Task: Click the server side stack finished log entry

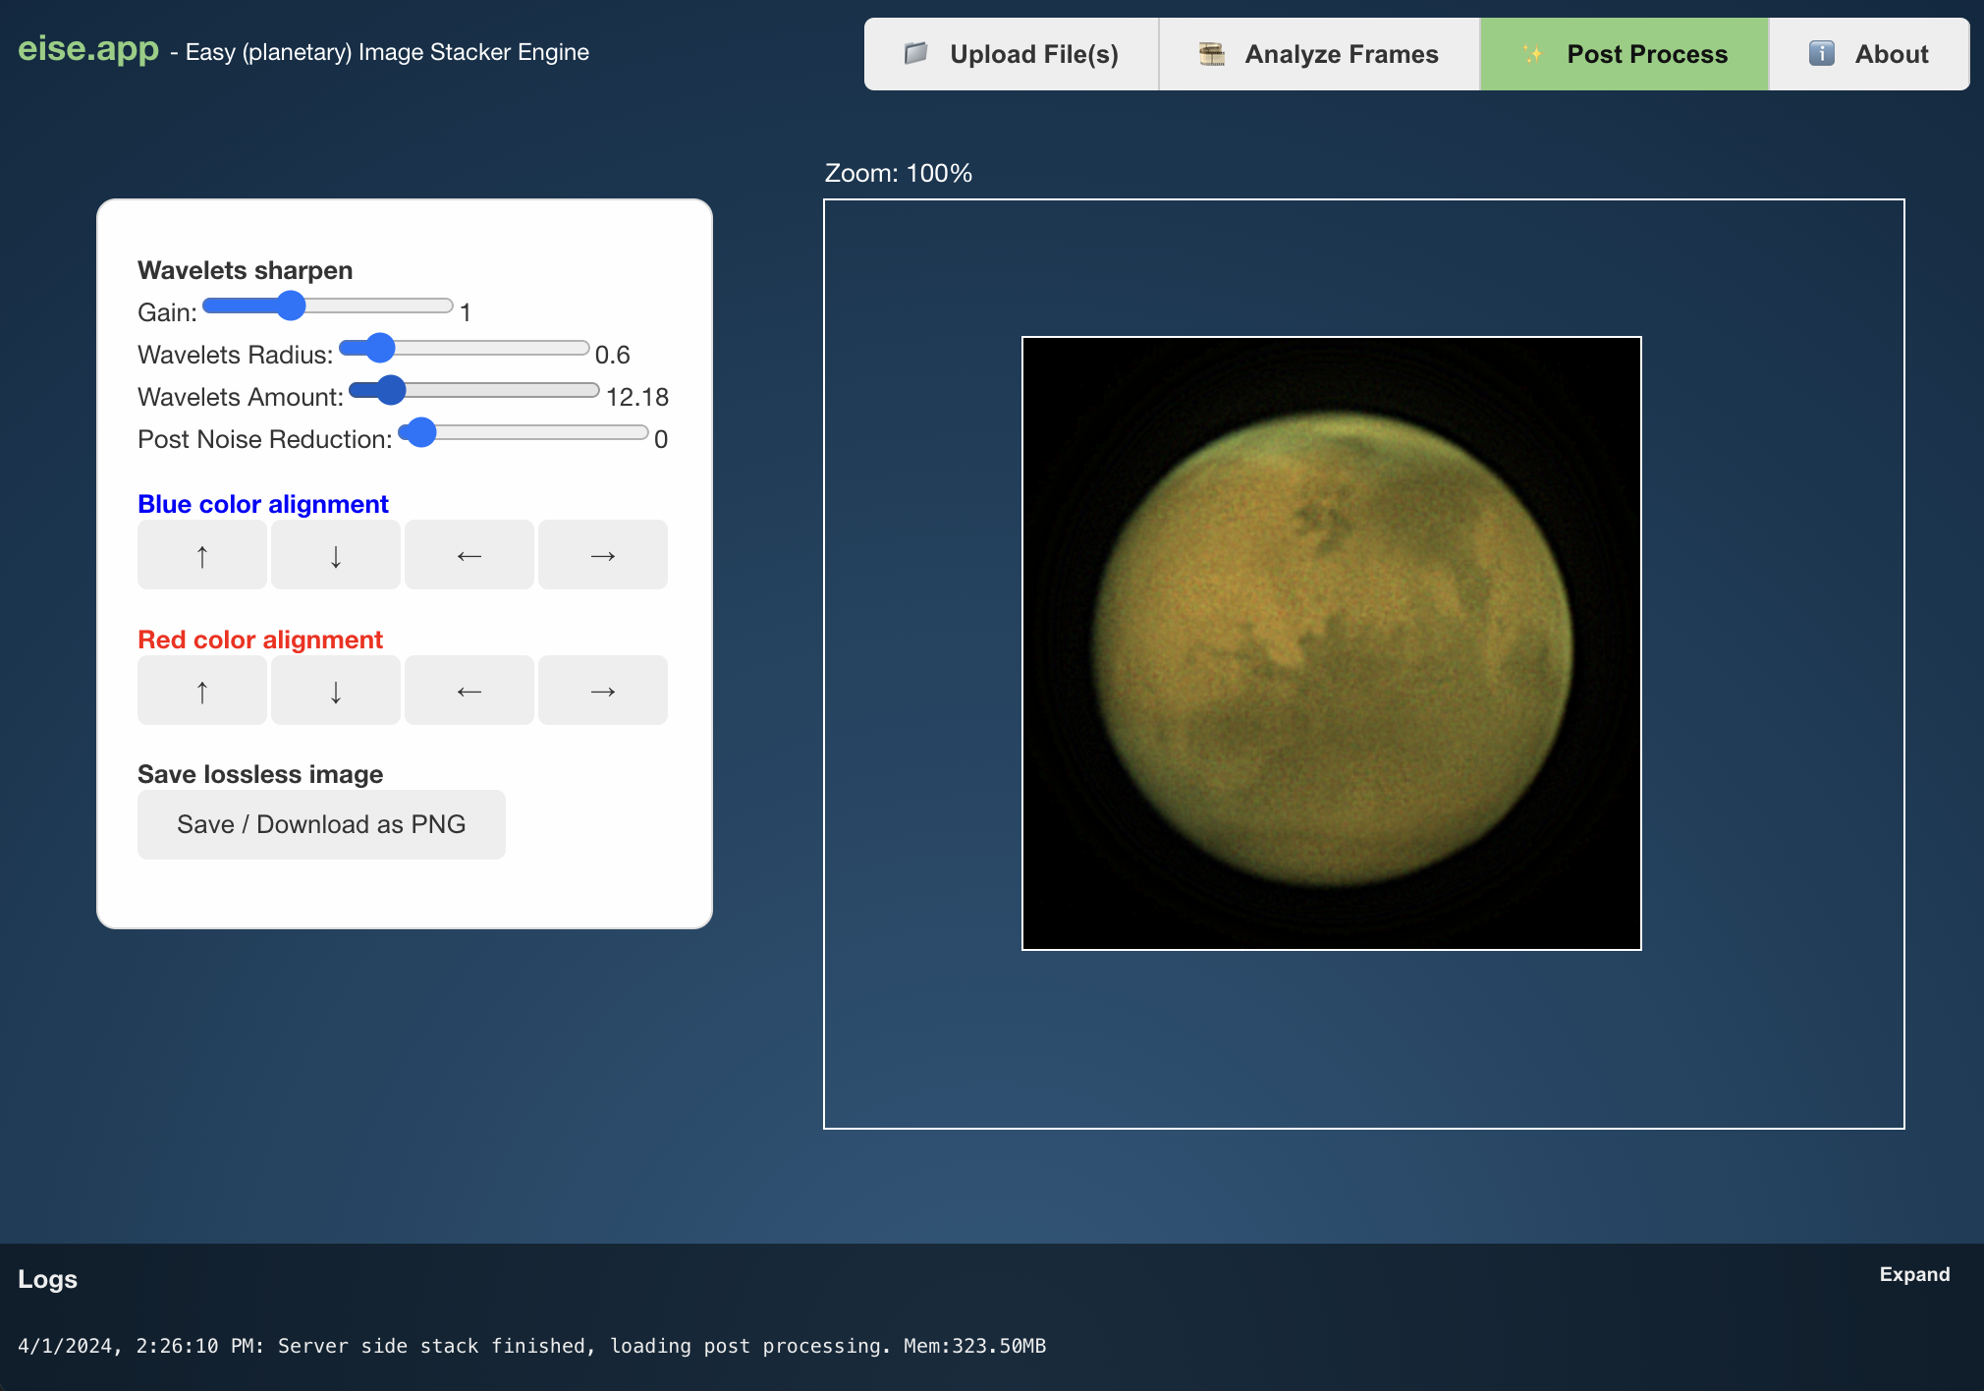Action: point(531,1346)
